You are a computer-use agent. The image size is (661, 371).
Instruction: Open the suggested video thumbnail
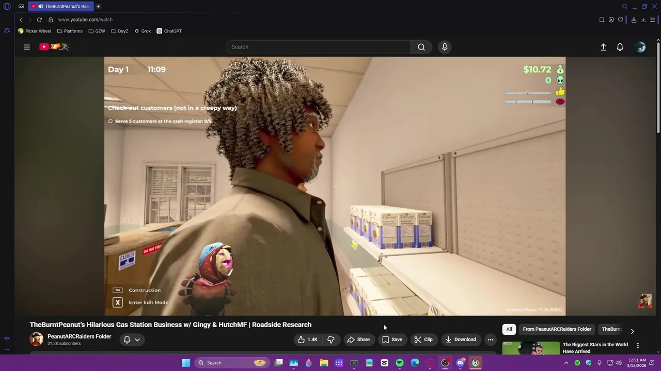click(x=530, y=348)
